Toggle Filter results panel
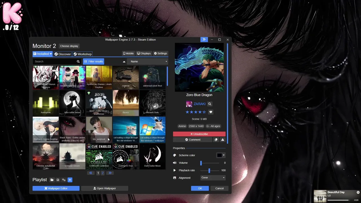 click(x=94, y=61)
